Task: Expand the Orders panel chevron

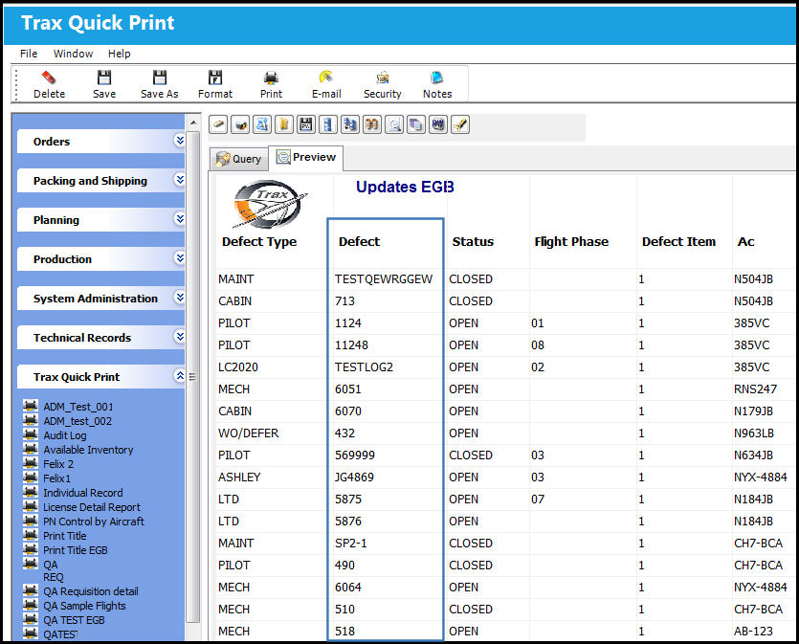Action: coord(179,140)
